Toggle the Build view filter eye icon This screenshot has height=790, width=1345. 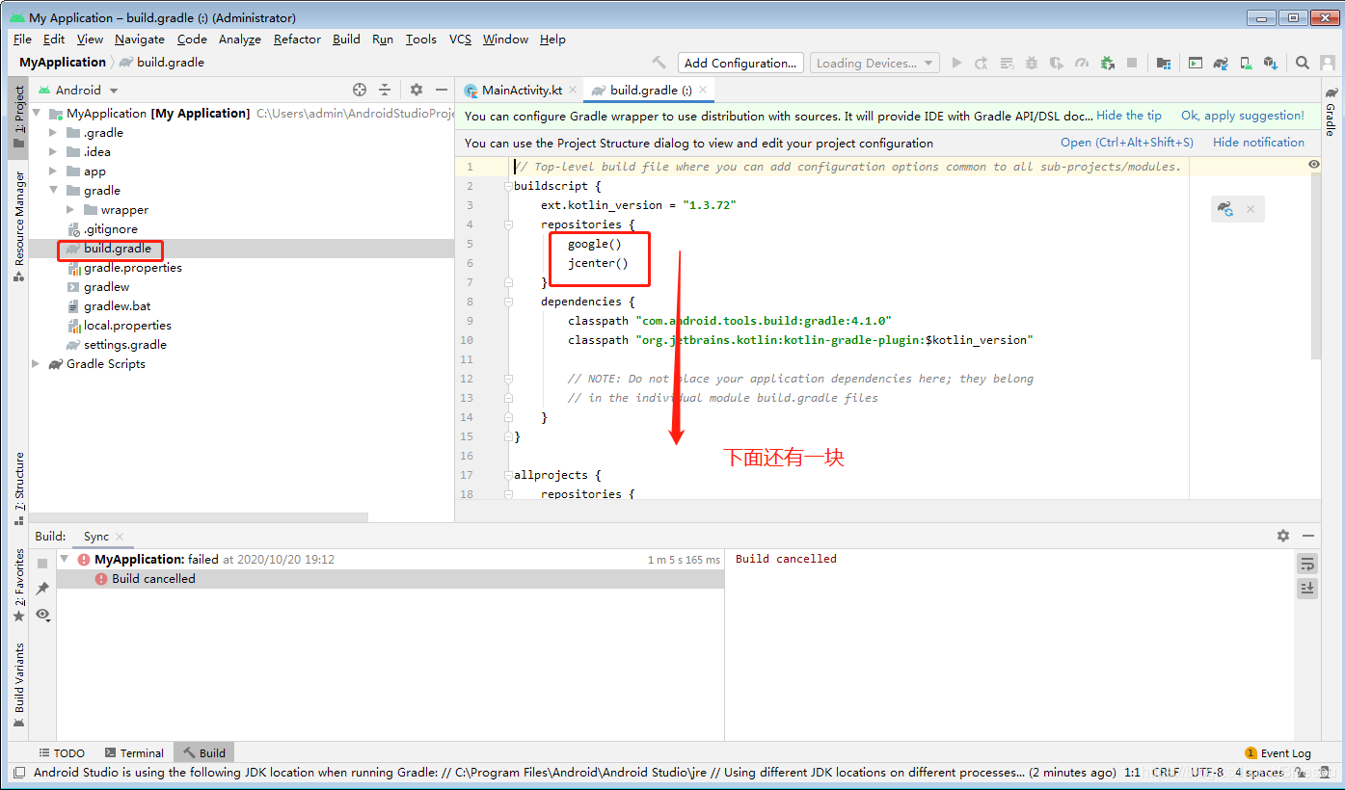tap(42, 615)
